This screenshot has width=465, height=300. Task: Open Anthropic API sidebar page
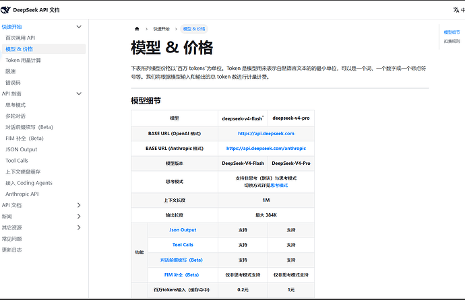pyautogui.click(x=22, y=194)
